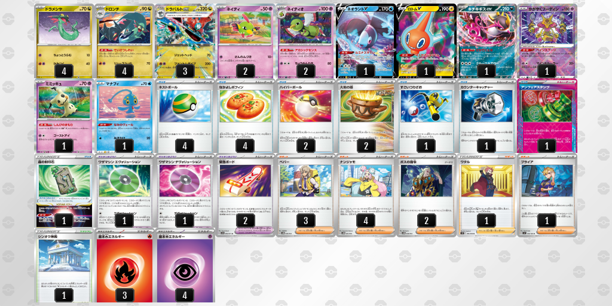Image resolution: width=612 pixels, height=306 pixels.
Task: Select the Manaphy card
Action: [124, 116]
